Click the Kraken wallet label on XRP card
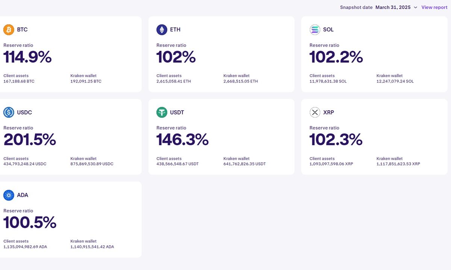 click(389, 159)
